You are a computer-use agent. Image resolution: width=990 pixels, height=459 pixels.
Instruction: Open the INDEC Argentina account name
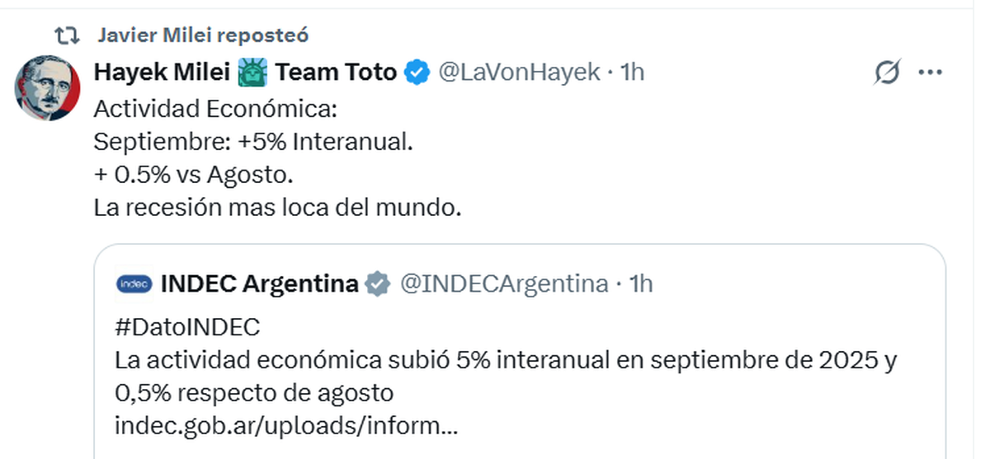259,284
